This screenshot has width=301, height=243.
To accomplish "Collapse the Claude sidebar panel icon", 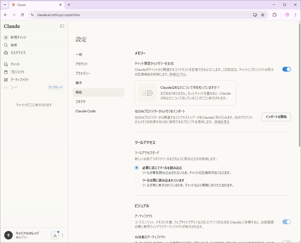I will pyautogui.click(x=62, y=26).
